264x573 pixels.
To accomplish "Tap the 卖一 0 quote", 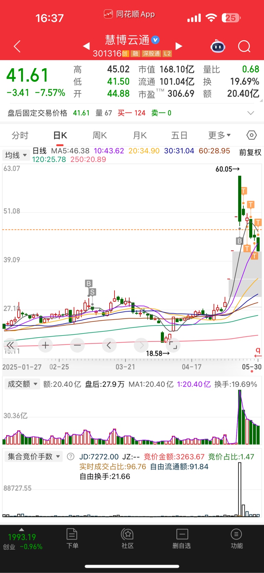I will (161, 113).
